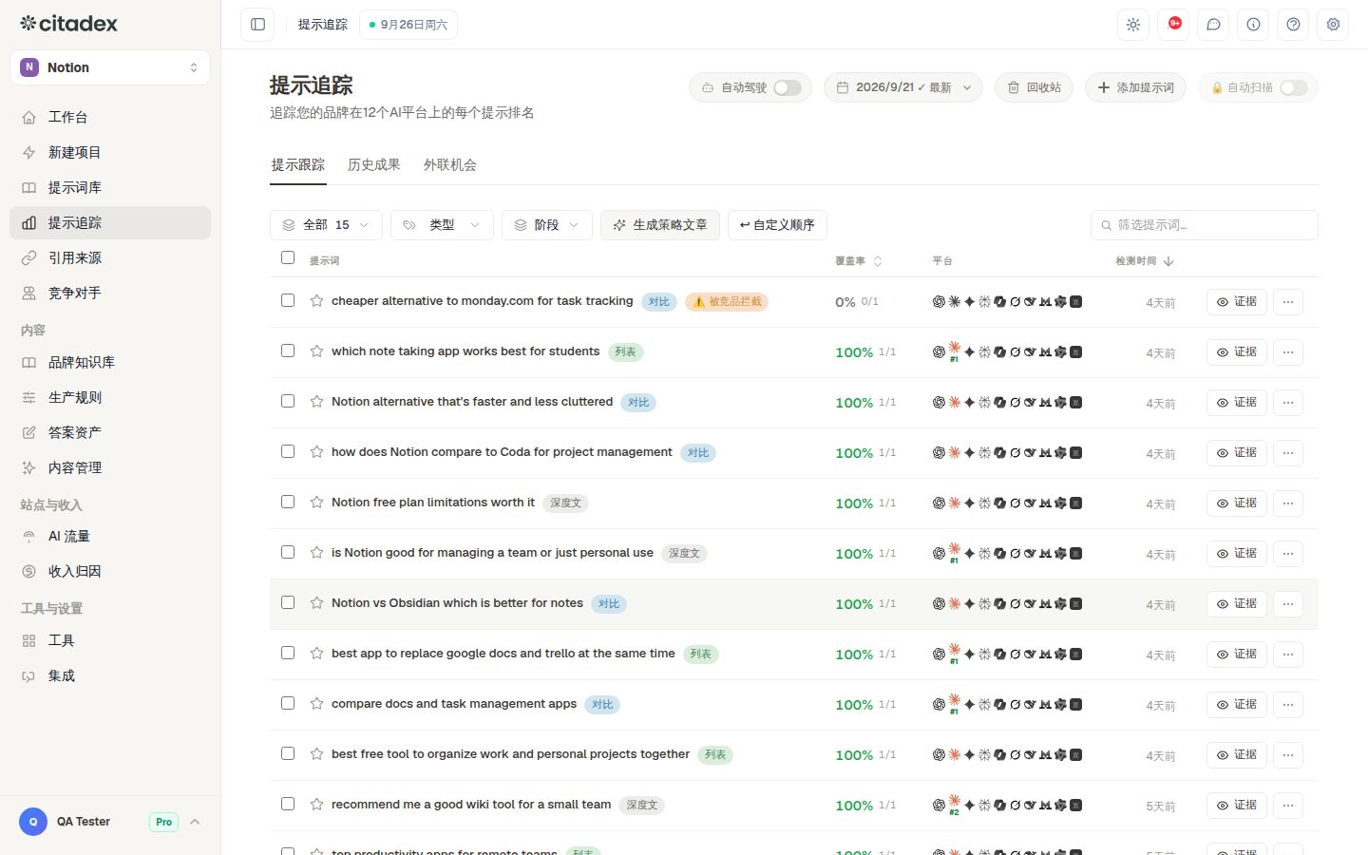Click the 添加提示词 button

[1135, 87]
